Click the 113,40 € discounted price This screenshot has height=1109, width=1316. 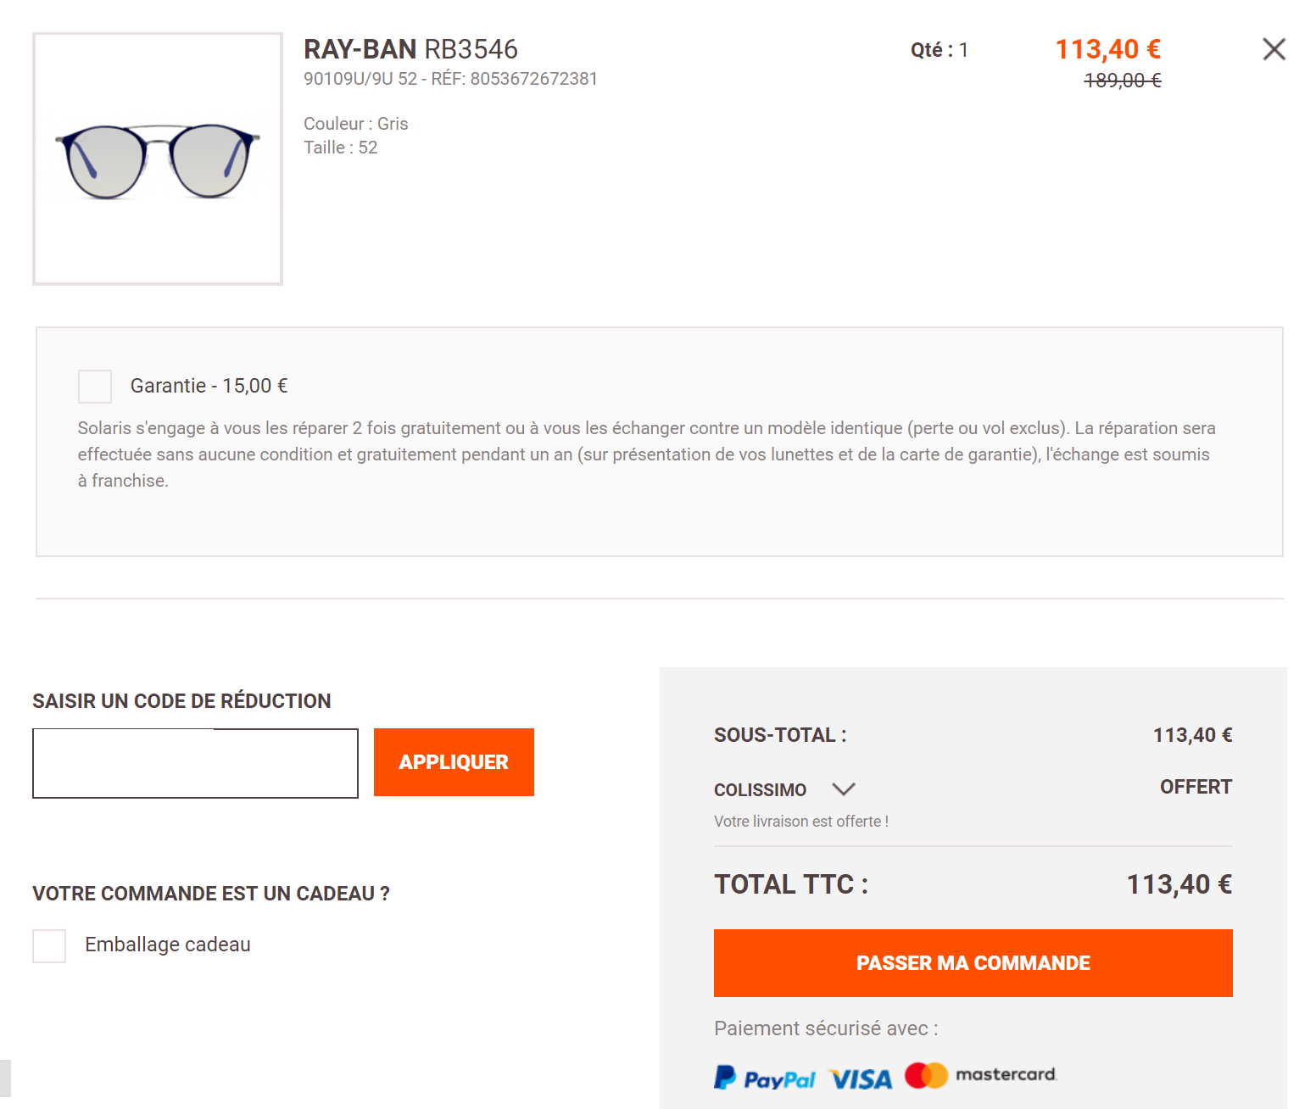tap(1108, 49)
